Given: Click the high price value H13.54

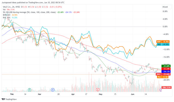Looking at the screenshot, I should coord(31,7).
